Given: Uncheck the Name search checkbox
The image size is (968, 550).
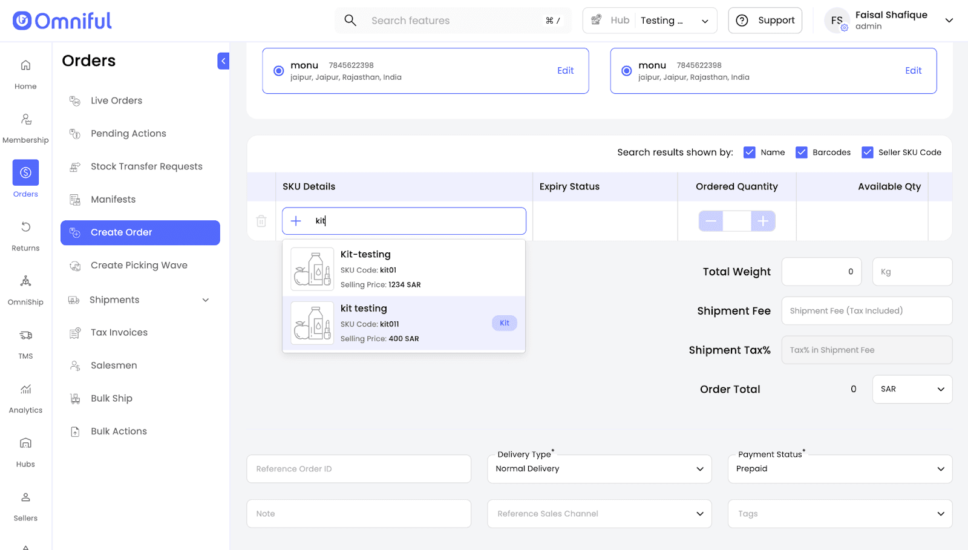Looking at the screenshot, I should point(749,152).
